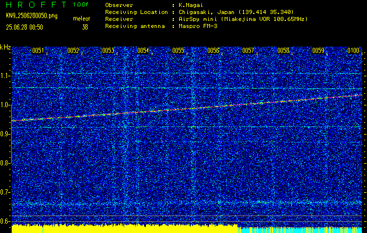Click the Observer field label

coord(119,5)
